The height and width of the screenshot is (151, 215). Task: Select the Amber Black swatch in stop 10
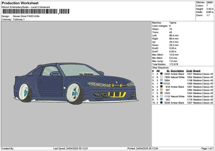click(161, 103)
